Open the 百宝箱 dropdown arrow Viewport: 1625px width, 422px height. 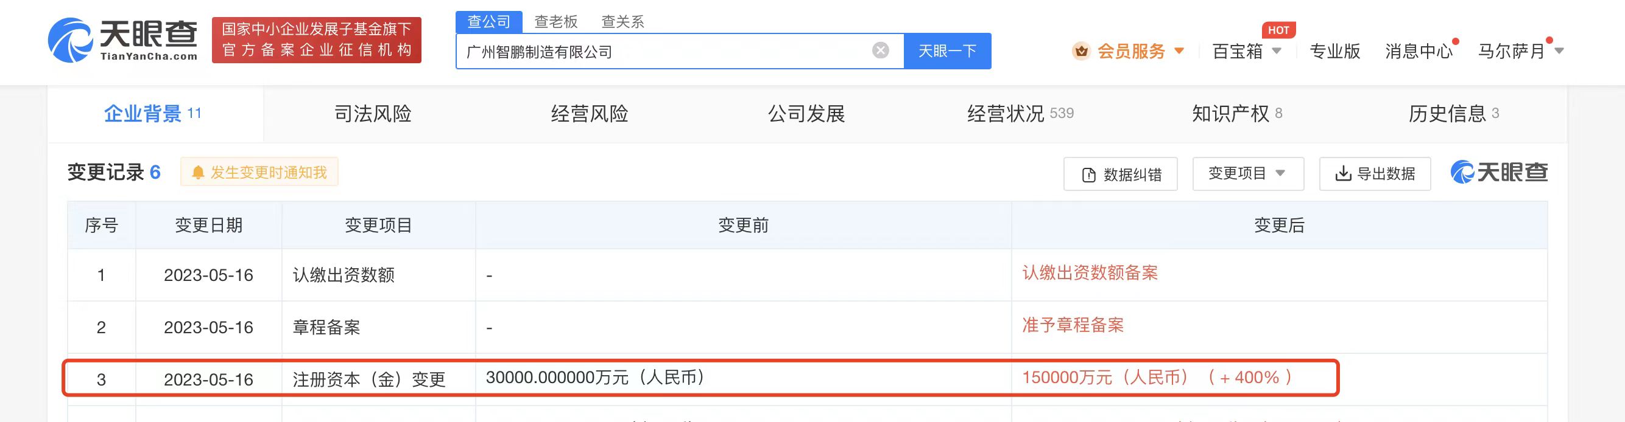(1277, 51)
